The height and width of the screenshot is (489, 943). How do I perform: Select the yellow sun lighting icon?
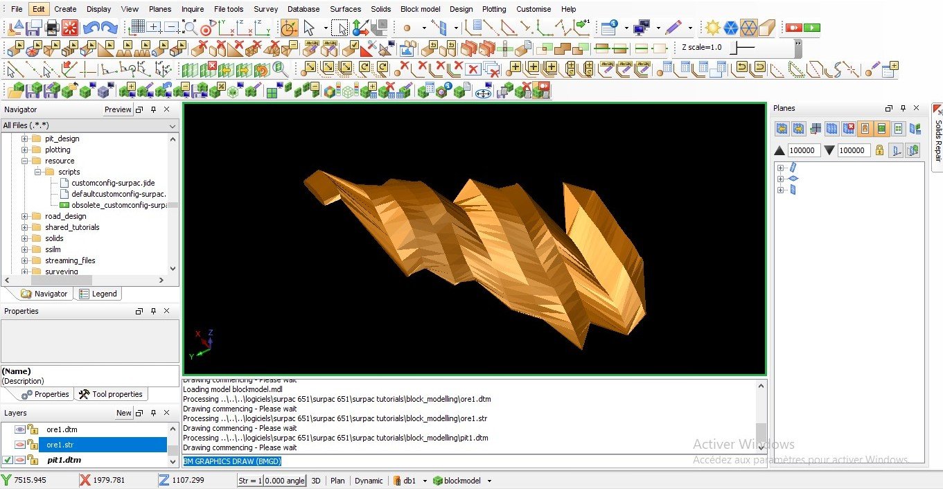pyautogui.click(x=712, y=28)
